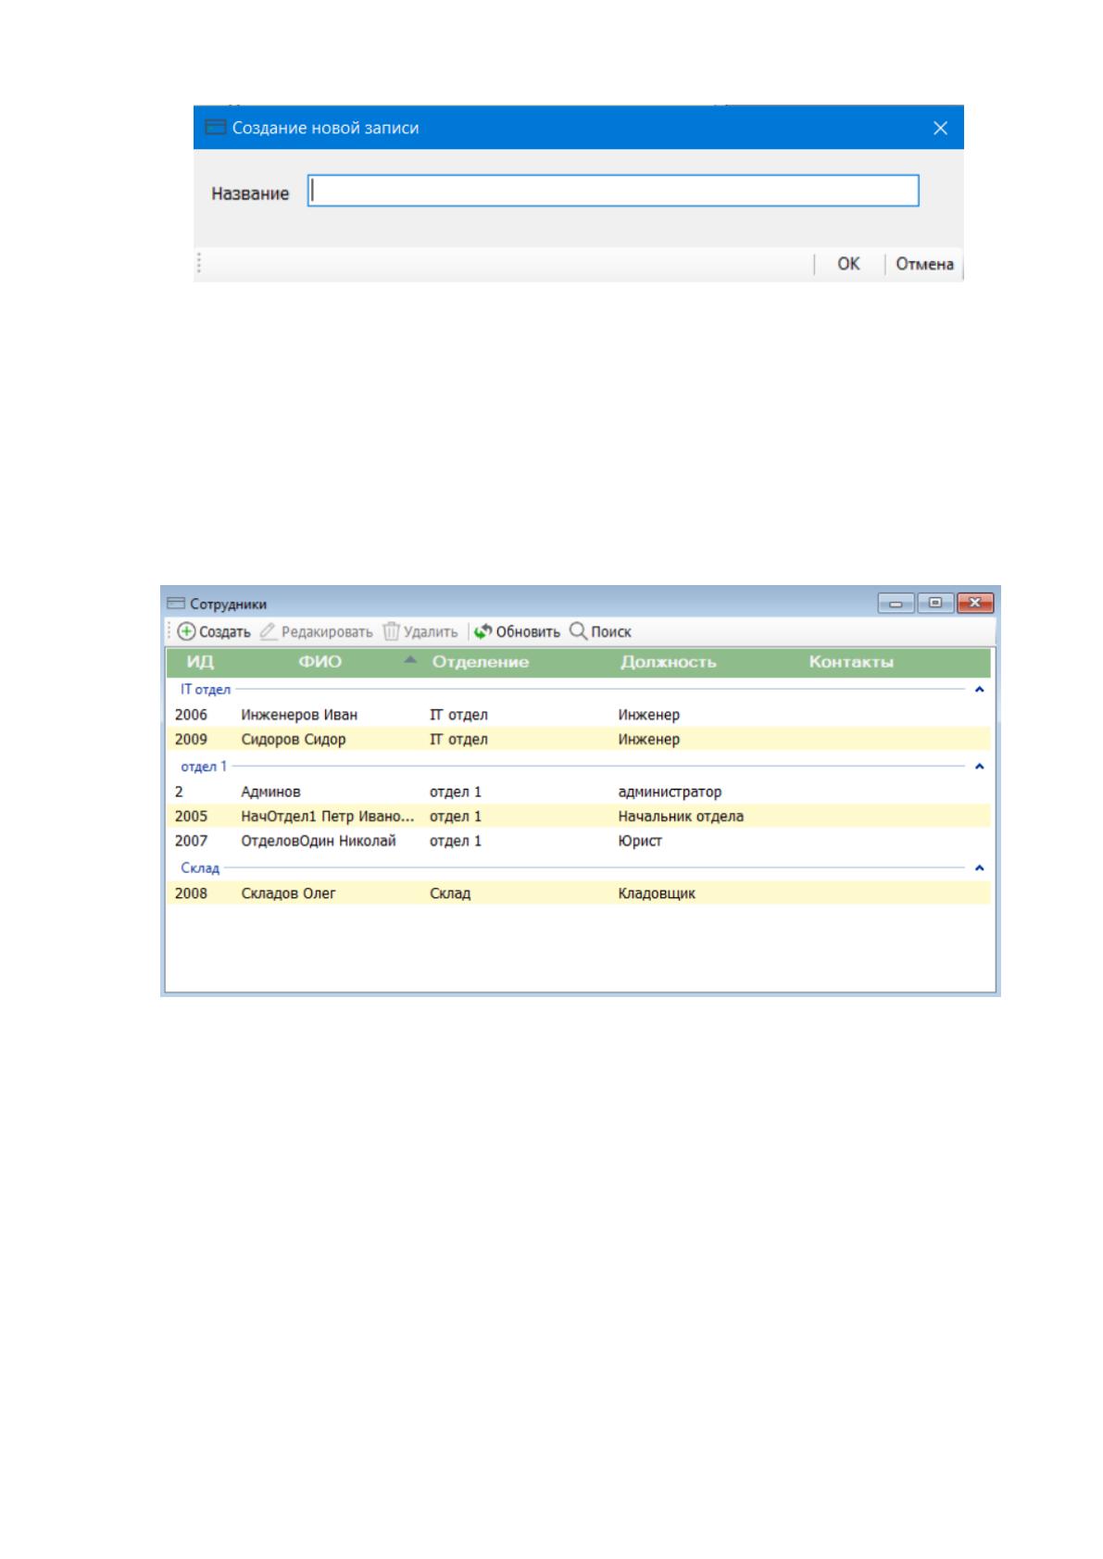1103x1559 pixels.
Task: Click Отмена in the new record dialog
Action: (924, 264)
